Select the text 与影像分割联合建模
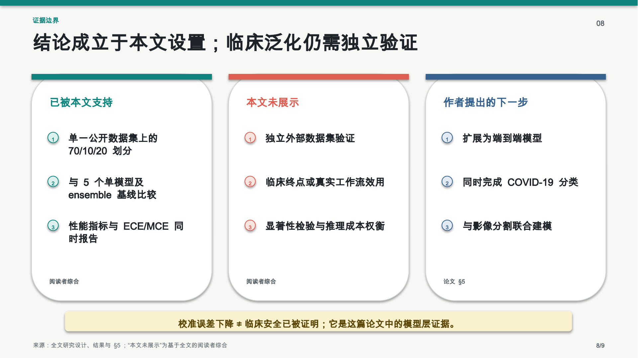This screenshot has width=638, height=358. tap(507, 226)
